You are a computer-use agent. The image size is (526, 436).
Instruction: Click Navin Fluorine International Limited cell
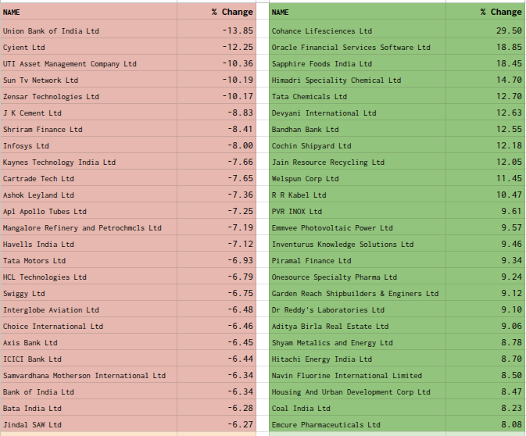[x=357, y=376]
